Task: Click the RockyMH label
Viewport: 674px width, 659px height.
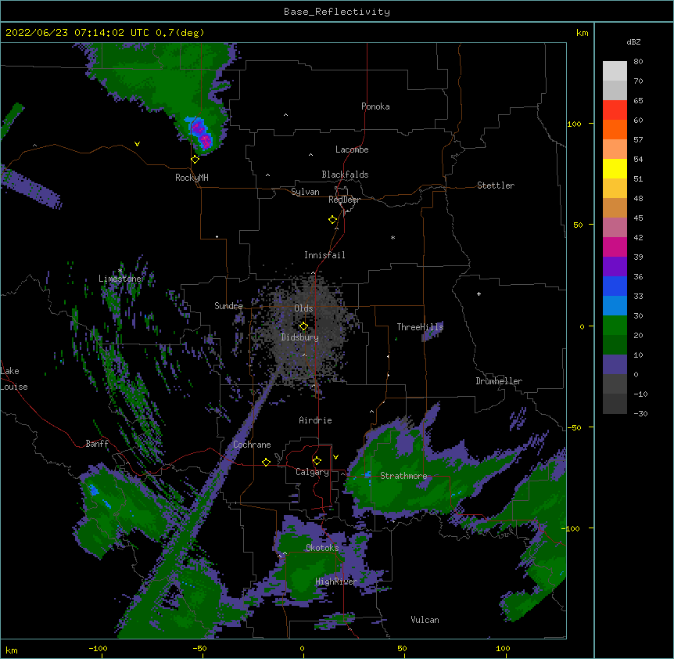Action: pos(192,178)
